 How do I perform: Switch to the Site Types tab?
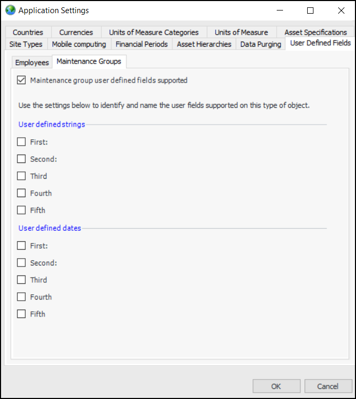coord(26,44)
